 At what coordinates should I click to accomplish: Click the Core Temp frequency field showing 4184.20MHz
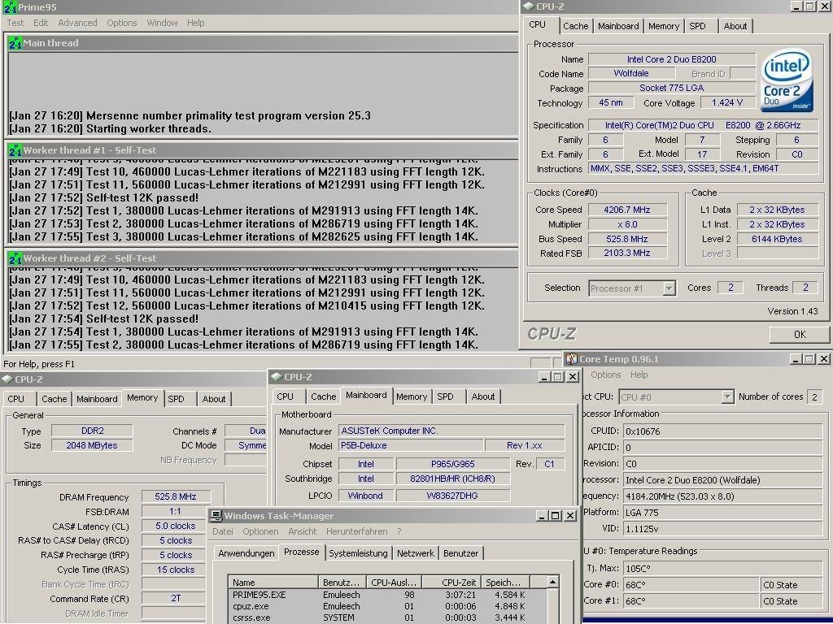point(722,496)
